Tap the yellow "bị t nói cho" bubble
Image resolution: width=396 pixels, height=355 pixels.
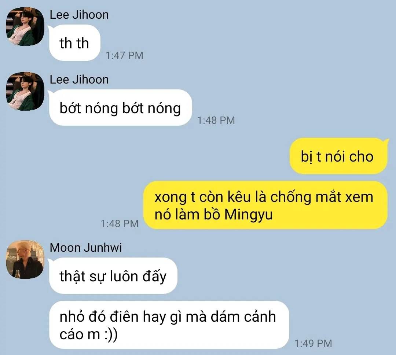[338, 156]
